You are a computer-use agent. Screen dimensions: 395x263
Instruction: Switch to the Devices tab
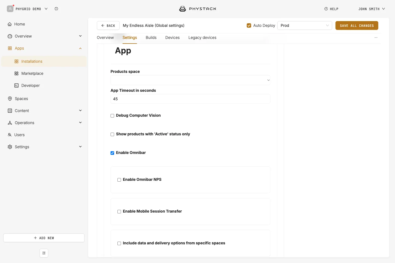(x=173, y=38)
